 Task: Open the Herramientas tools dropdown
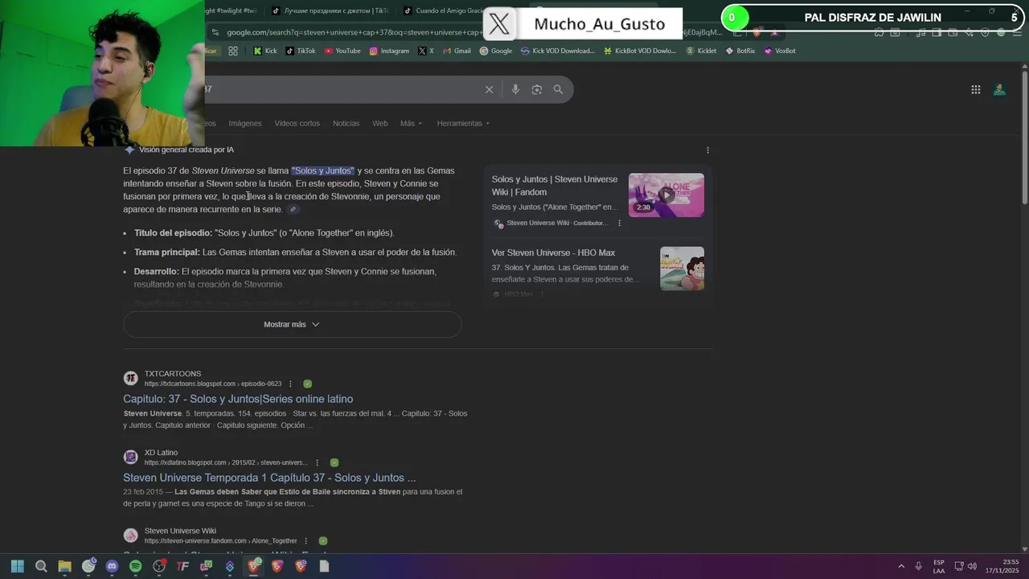463,123
